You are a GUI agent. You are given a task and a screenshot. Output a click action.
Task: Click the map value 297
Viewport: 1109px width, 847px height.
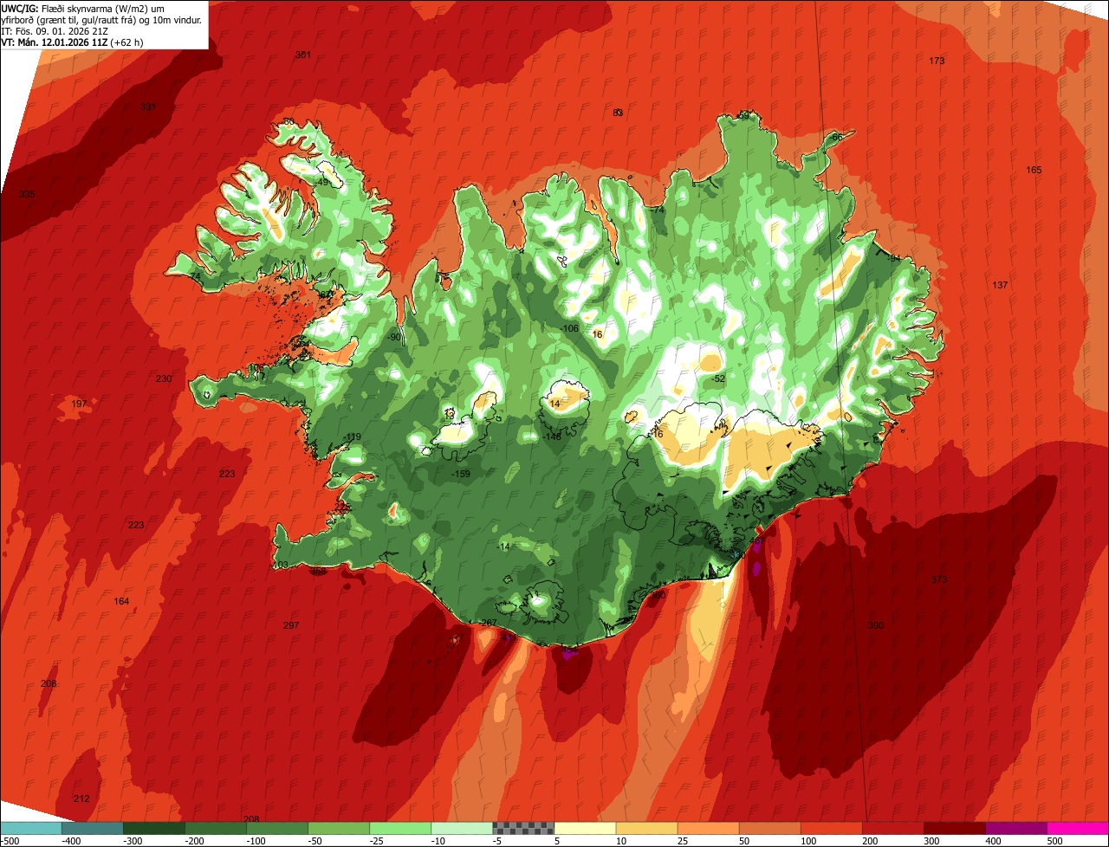[291, 625]
